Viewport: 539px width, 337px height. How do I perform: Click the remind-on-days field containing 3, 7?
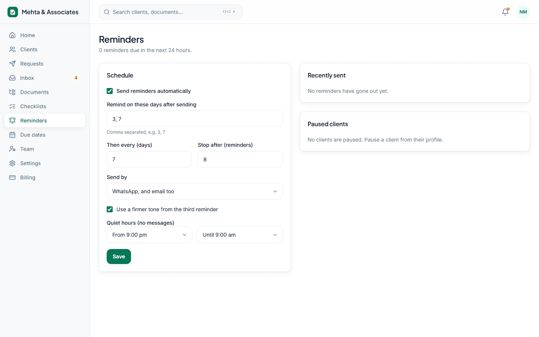(195, 119)
